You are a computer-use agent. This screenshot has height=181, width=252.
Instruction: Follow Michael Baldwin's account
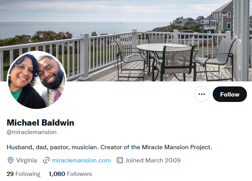point(230,94)
